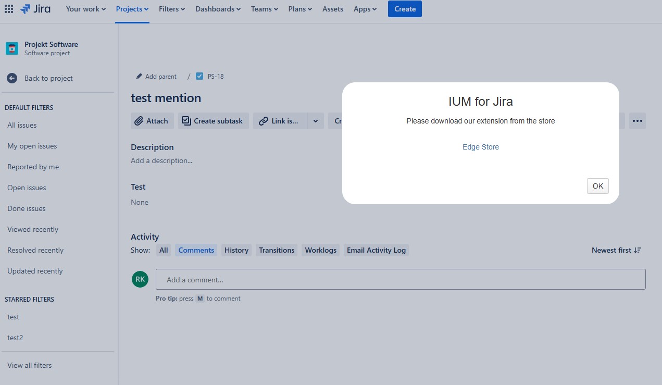This screenshot has width=662, height=385.
Task: Toggle the Comments activity filter
Action: (x=196, y=250)
